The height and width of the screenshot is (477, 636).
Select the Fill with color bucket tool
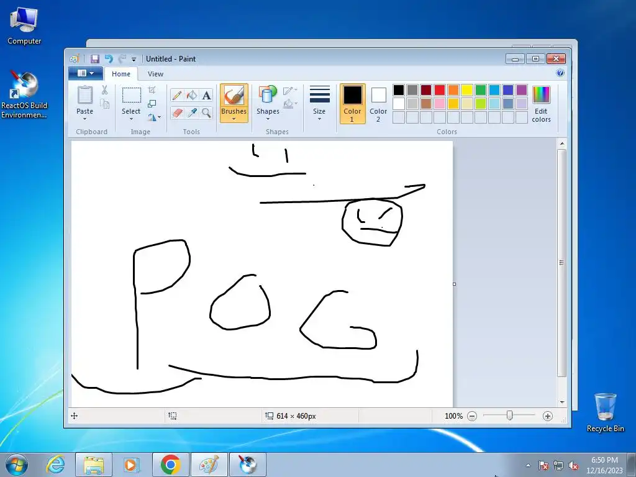point(191,95)
